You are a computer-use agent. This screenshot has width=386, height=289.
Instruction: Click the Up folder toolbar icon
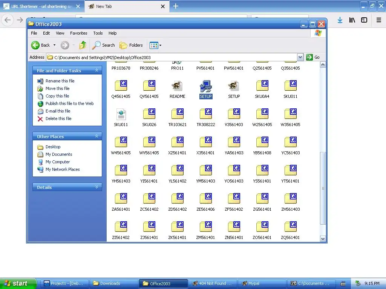pyautogui.click(x=83, y=45)
